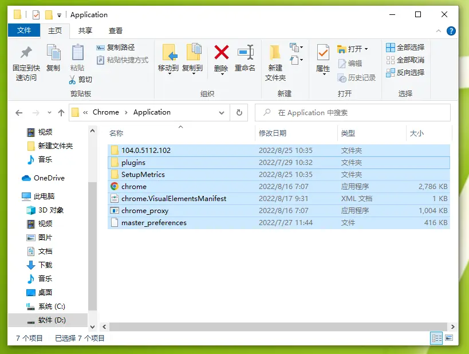Click the ribbon Help question mark icon

click(452, 31)
